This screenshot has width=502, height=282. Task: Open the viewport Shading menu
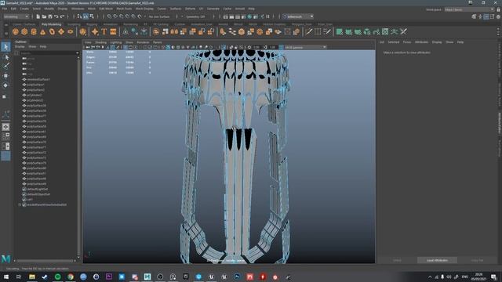[100, 42]
